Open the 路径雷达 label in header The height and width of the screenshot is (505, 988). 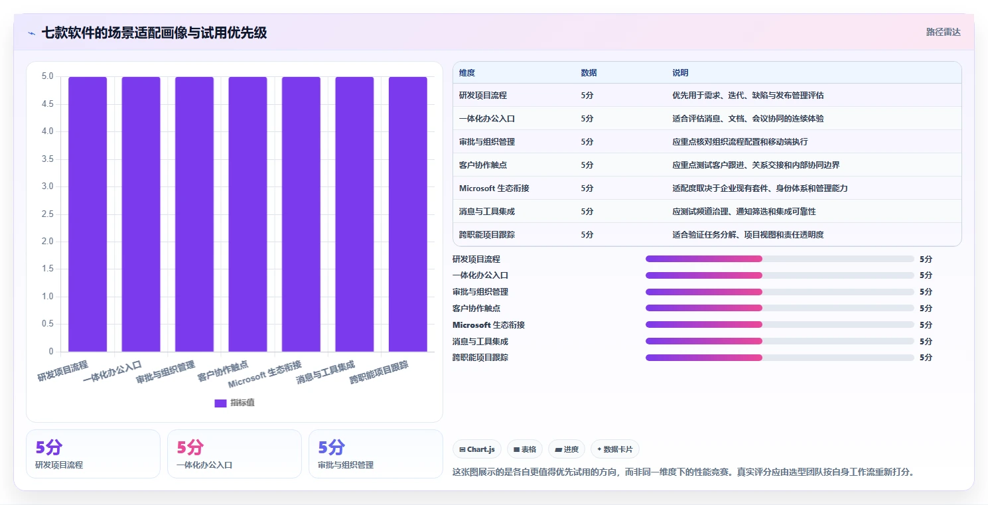coord(944,32)
